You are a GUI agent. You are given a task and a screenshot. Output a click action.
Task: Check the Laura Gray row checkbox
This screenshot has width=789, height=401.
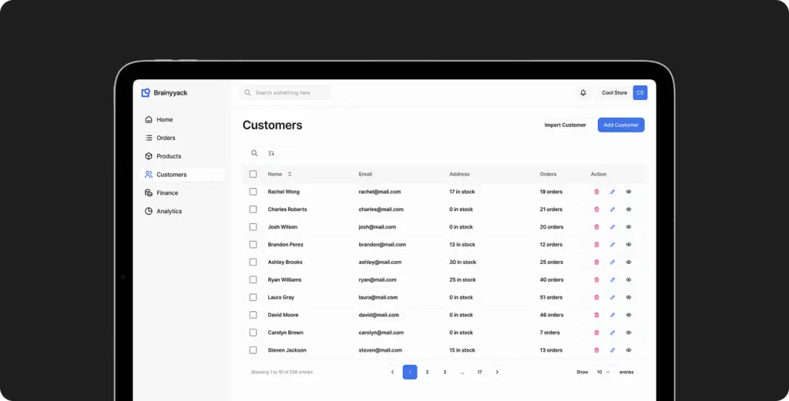coord(253,297)
